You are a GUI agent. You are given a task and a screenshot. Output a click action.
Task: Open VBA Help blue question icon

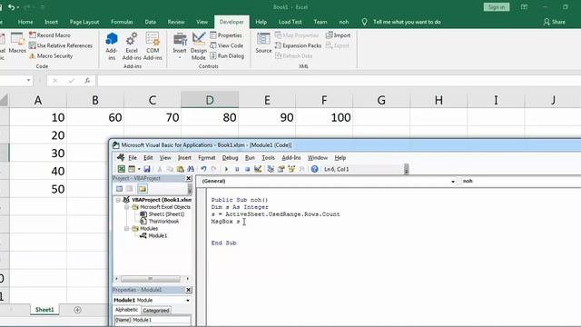314,169
